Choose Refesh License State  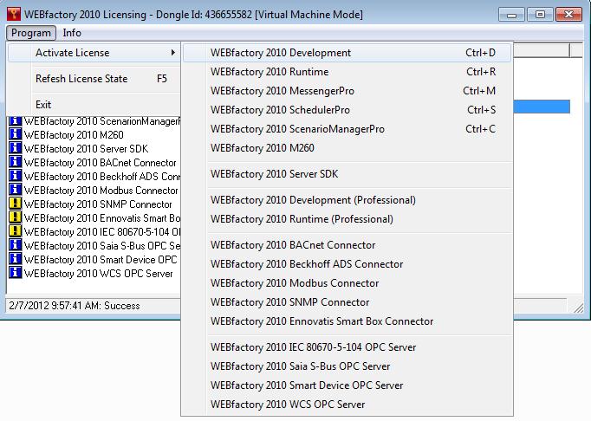94,79
